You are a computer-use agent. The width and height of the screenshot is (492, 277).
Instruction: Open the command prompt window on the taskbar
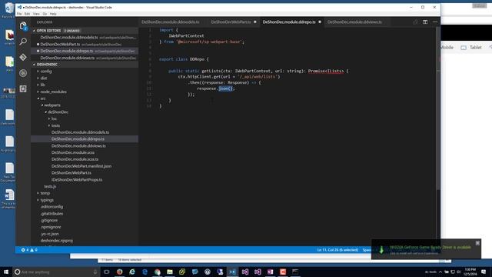click(295, 272)
